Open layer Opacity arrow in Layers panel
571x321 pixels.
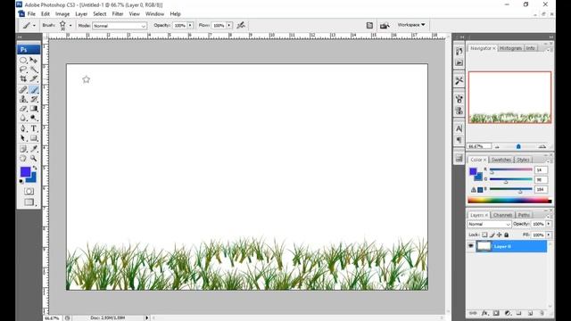549,224
